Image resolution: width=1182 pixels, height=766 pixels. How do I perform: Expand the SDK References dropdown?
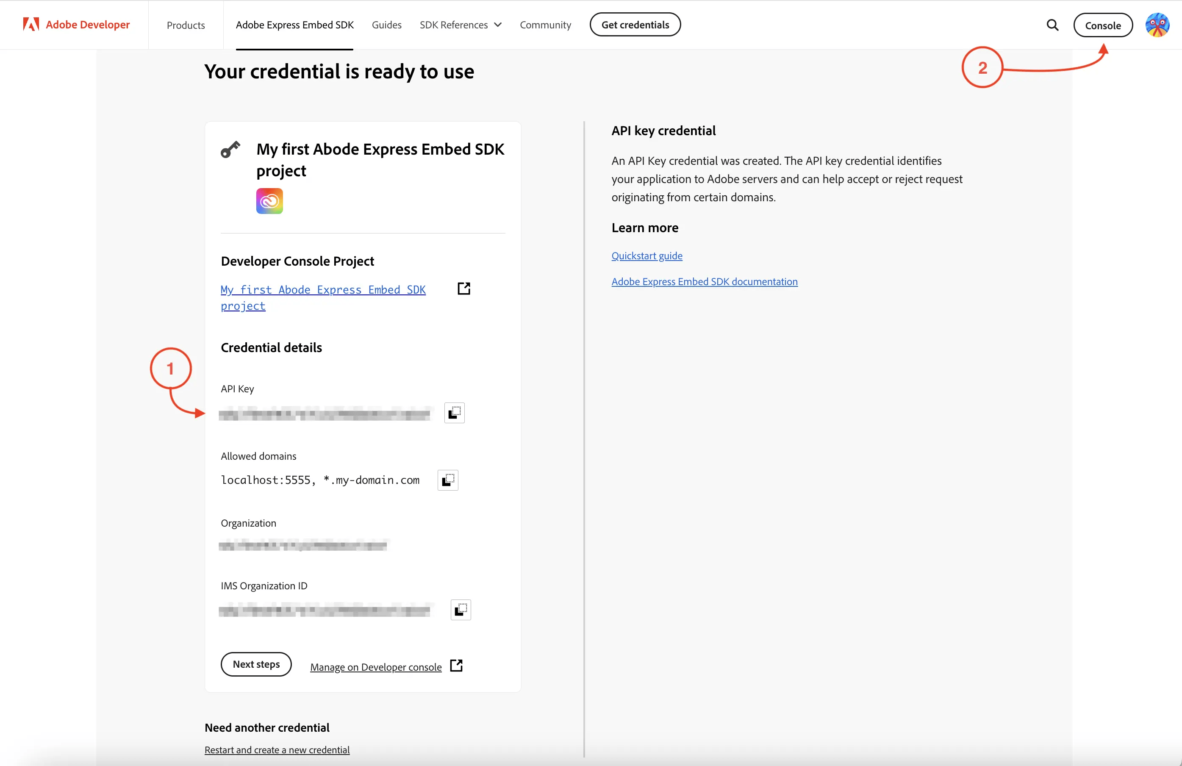tap(461, 25)
